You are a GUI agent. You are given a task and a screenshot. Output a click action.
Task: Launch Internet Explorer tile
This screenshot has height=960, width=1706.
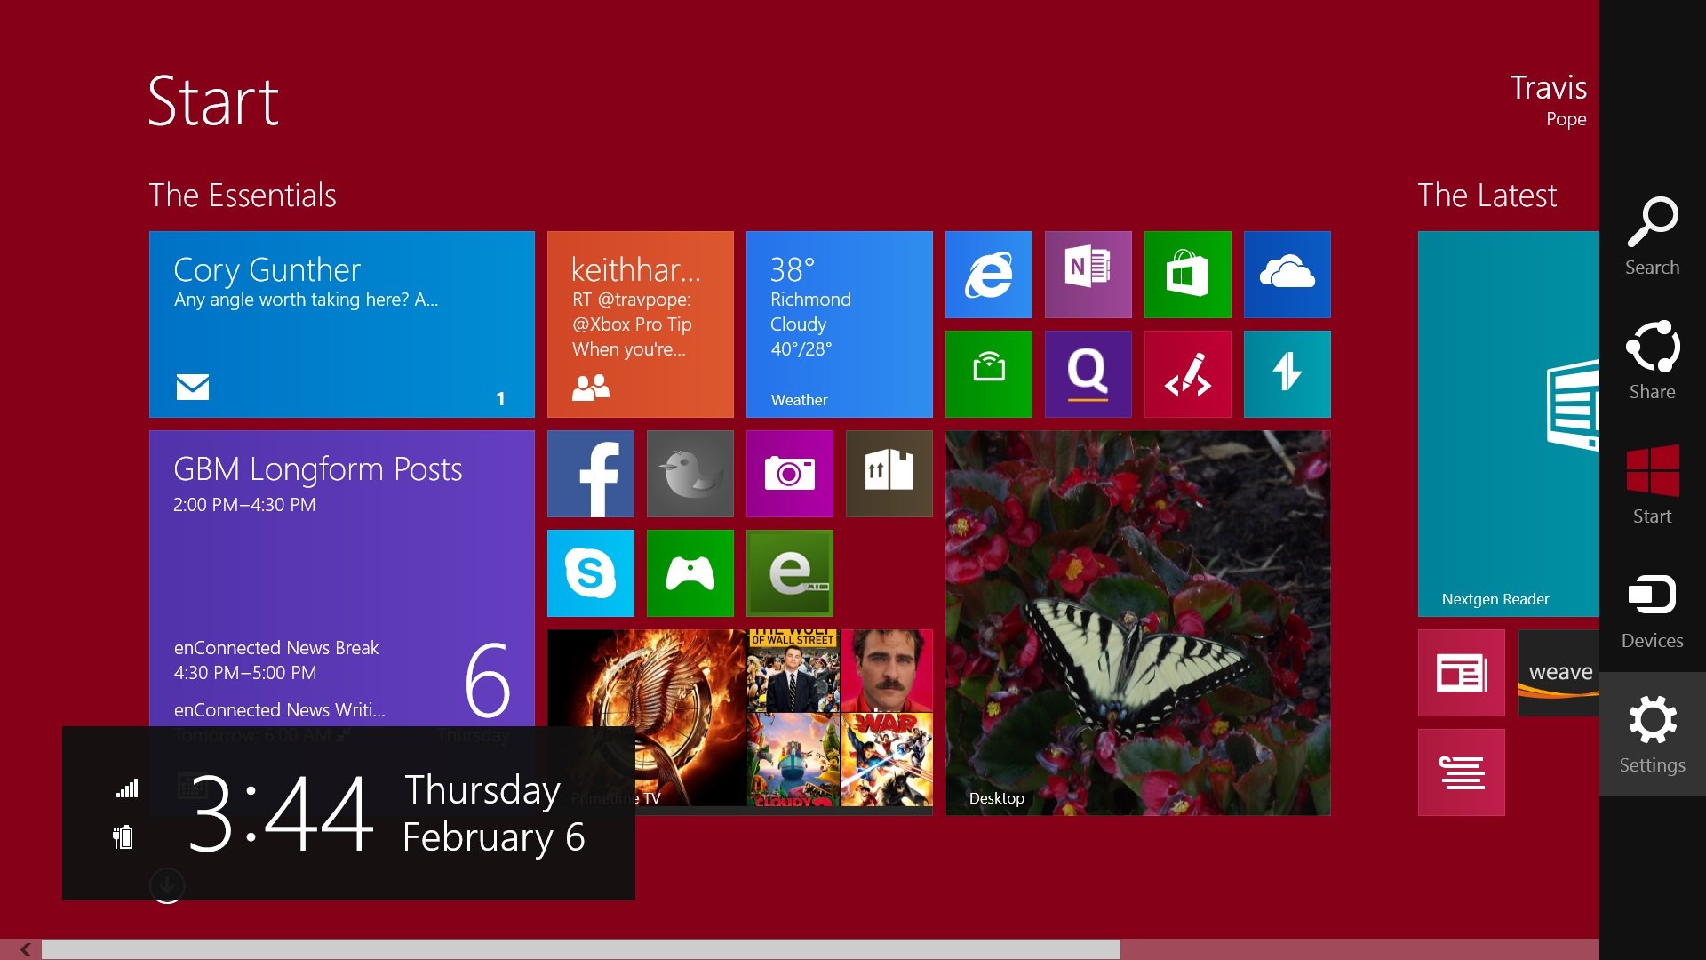989,275
